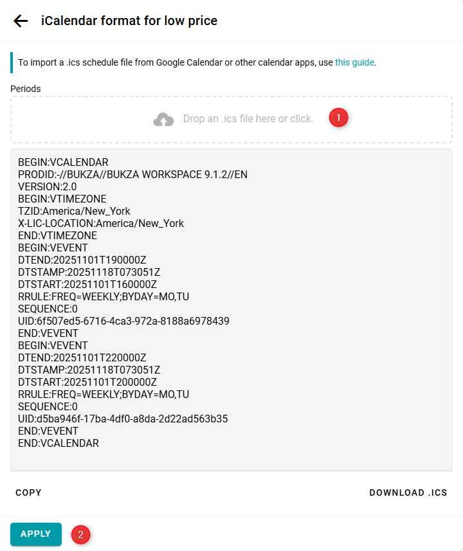This screenshot has width=463, height=551.
Task: Place cursor on the END:VCALENDAR line
Action: tap(59, 443)
